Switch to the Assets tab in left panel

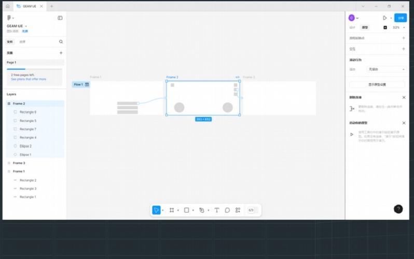[22, 41]
